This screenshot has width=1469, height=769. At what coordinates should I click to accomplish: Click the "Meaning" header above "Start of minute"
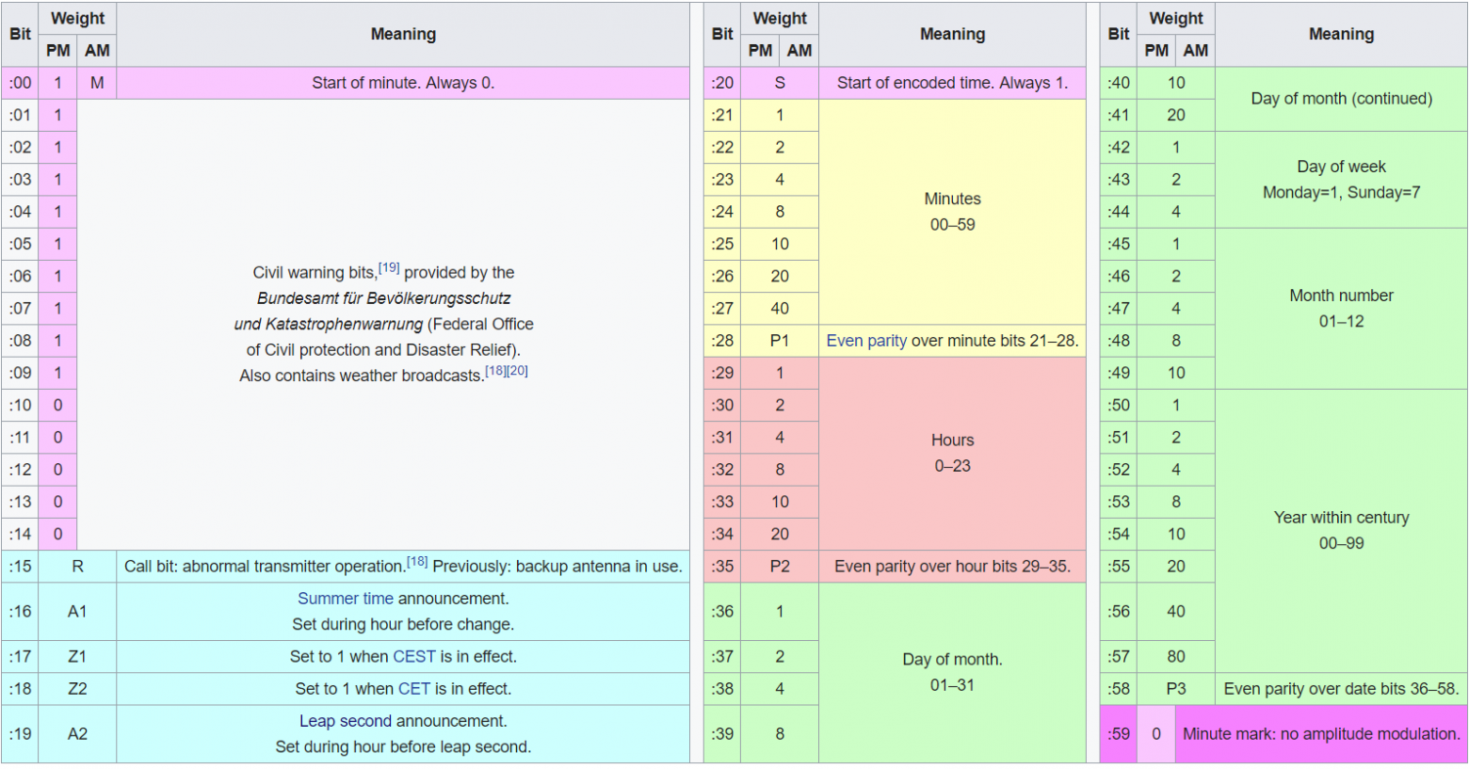click(403, 34)
